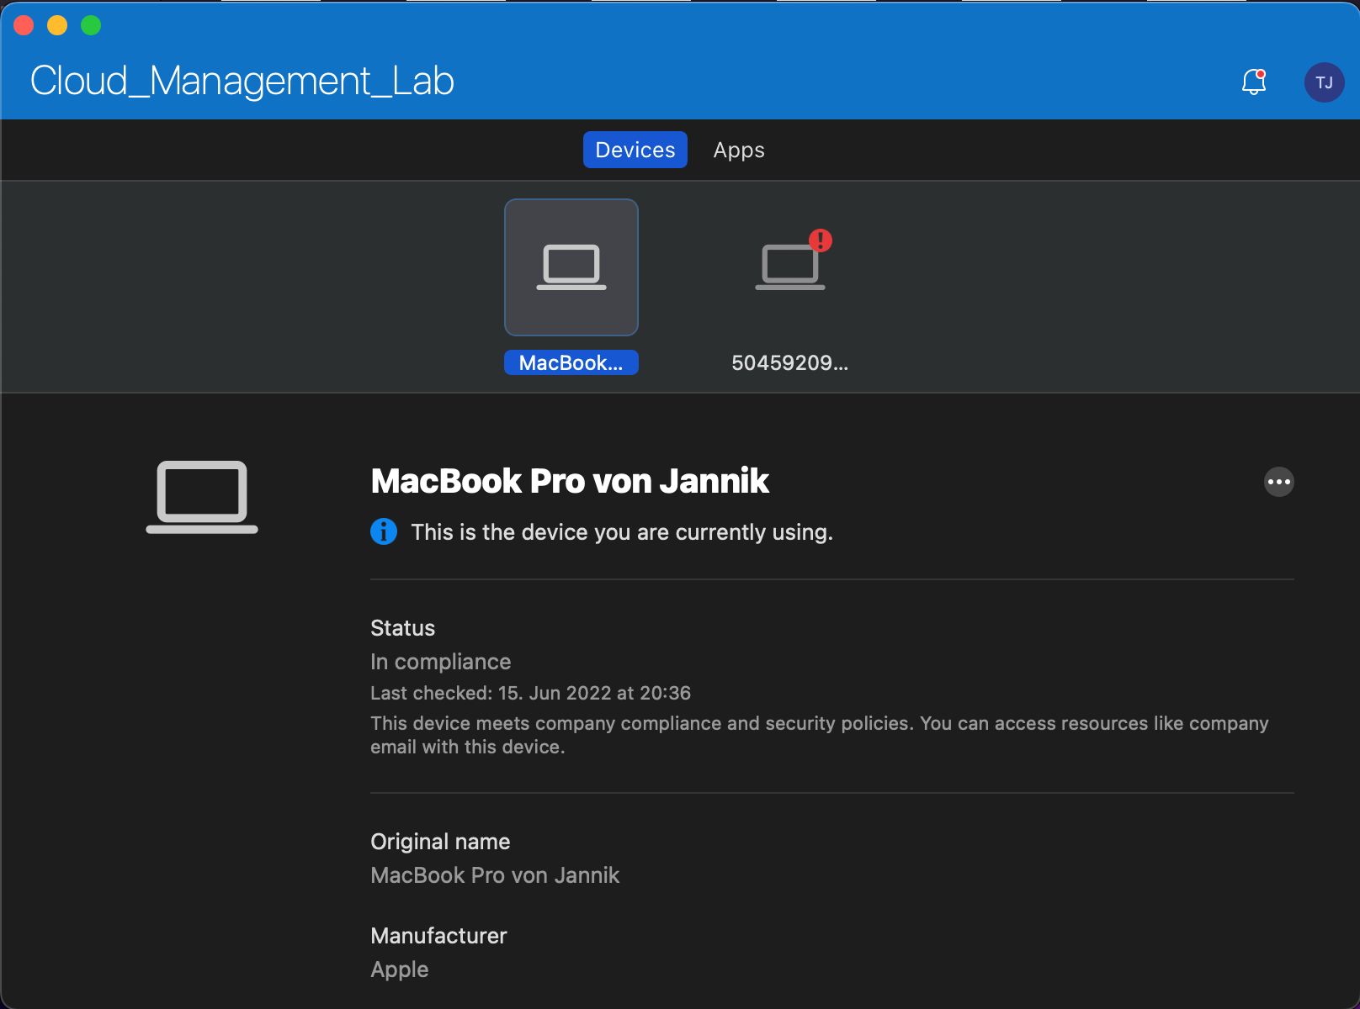Click the Cloud_Management_Lab title
Viewport: 1360px width, 1009px height.
click(x=242, y=82)
